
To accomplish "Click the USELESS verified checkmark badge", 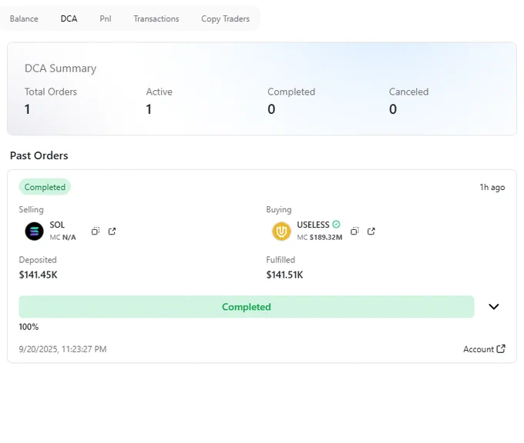I will 336,225.
